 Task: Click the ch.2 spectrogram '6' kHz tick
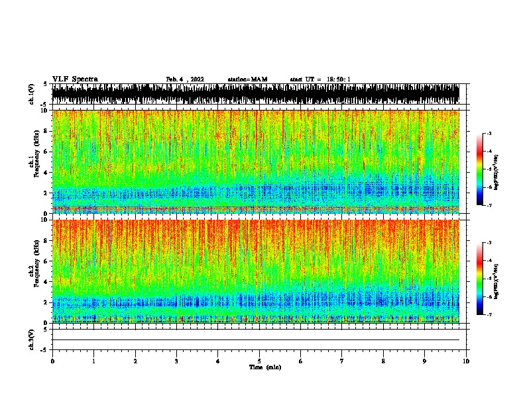click(46, 261)
